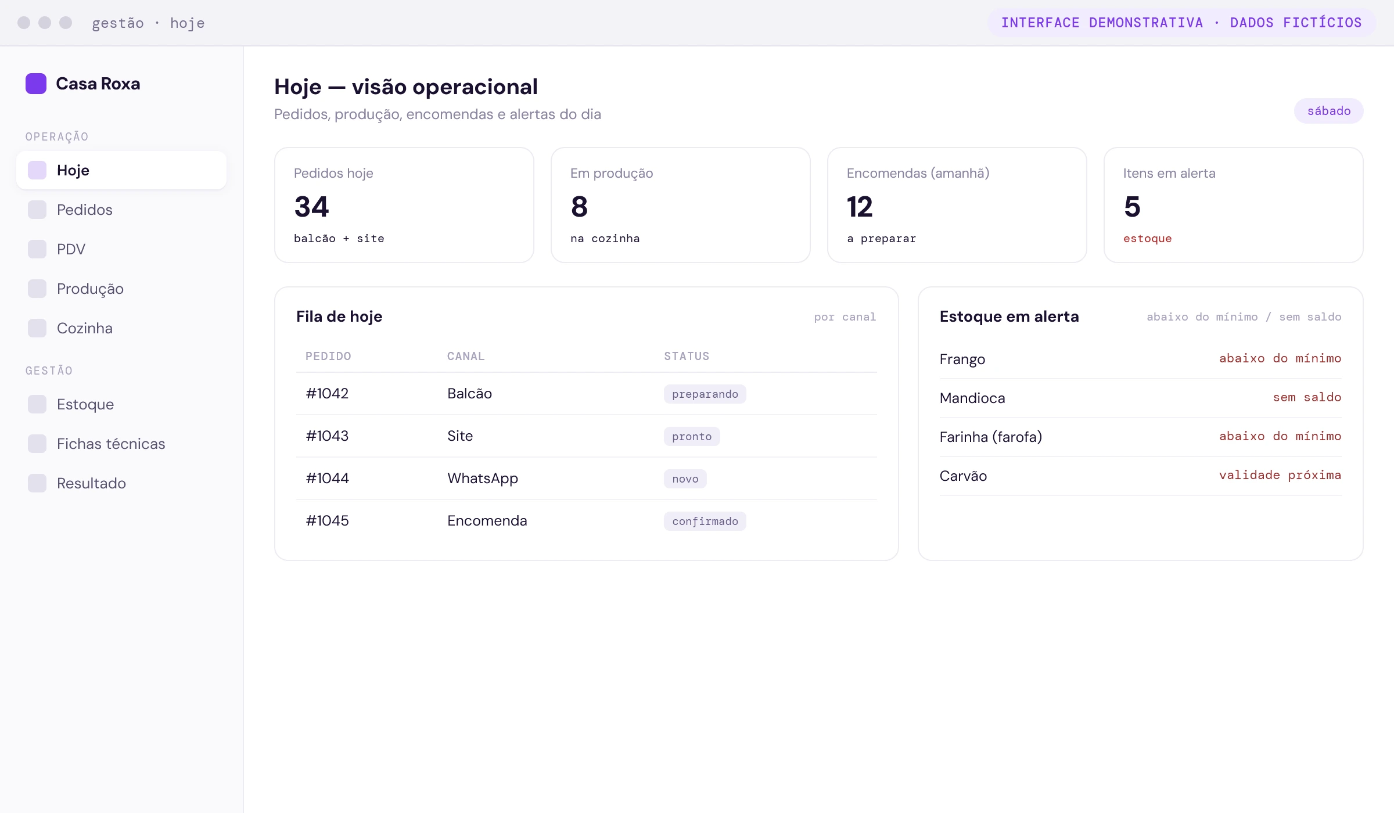Image resolution: width=1394 pixels, height=813 pixels.
Task: Open the Itens em alerta card
Action: (x=1234, y=205)
